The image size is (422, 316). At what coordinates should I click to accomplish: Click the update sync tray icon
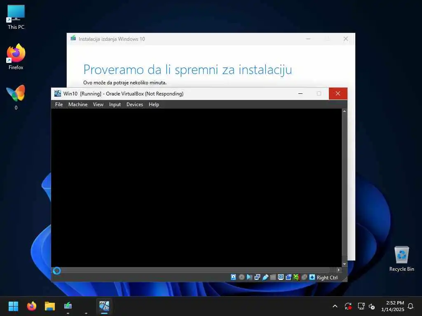coord(348,306)
